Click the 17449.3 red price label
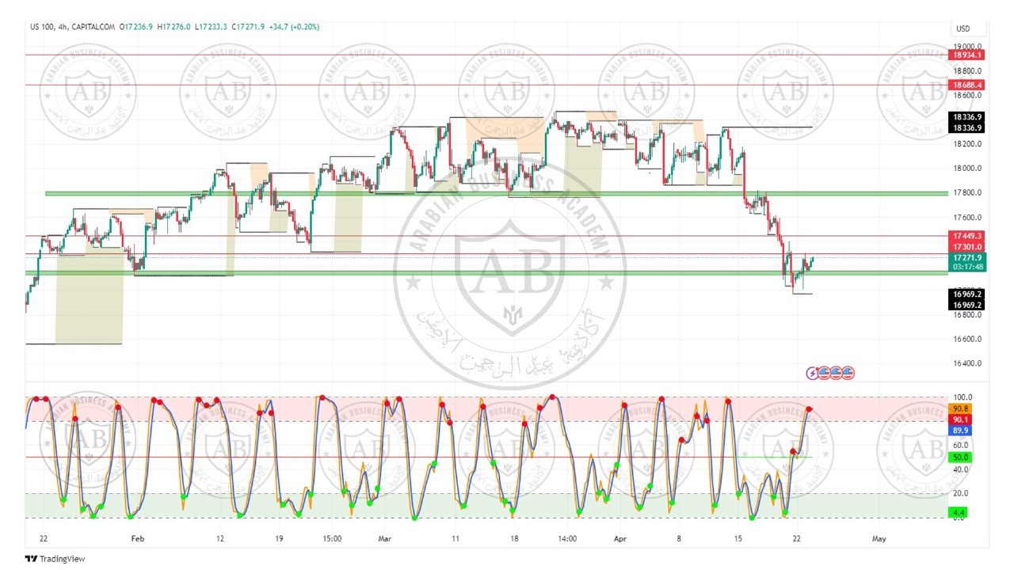This screenshot has height=570, width=1014. tap(966, 236)
